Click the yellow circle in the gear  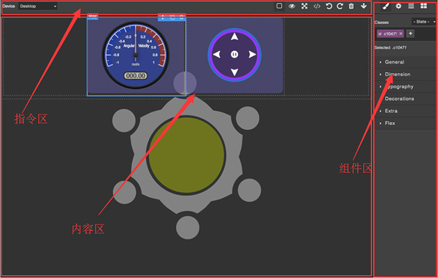(x=186, y=155)
